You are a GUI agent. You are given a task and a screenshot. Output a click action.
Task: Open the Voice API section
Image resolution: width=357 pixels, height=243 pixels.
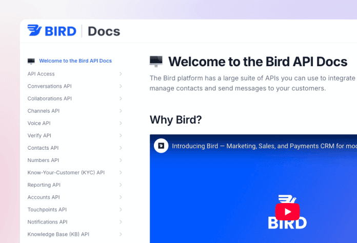coord(39,123)
